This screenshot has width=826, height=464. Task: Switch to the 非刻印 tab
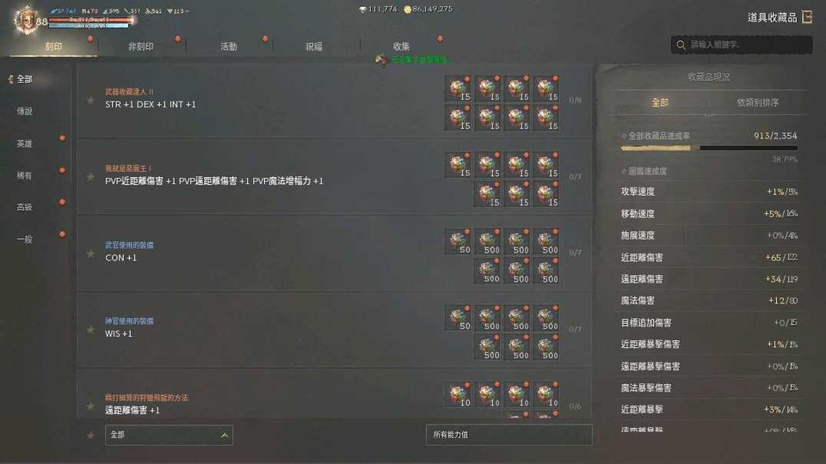[141, 46]
